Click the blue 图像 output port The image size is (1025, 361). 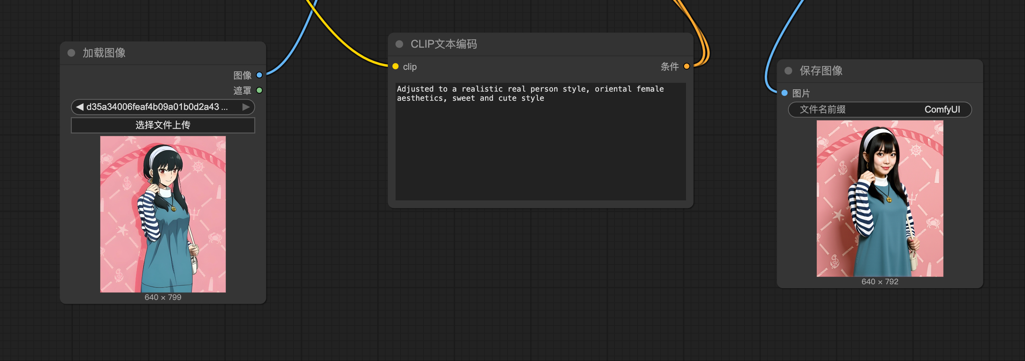click(259, 75)
